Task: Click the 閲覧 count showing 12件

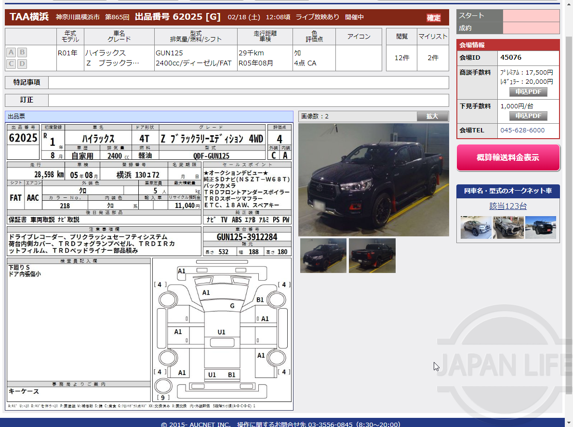Action: pos(401,57)
